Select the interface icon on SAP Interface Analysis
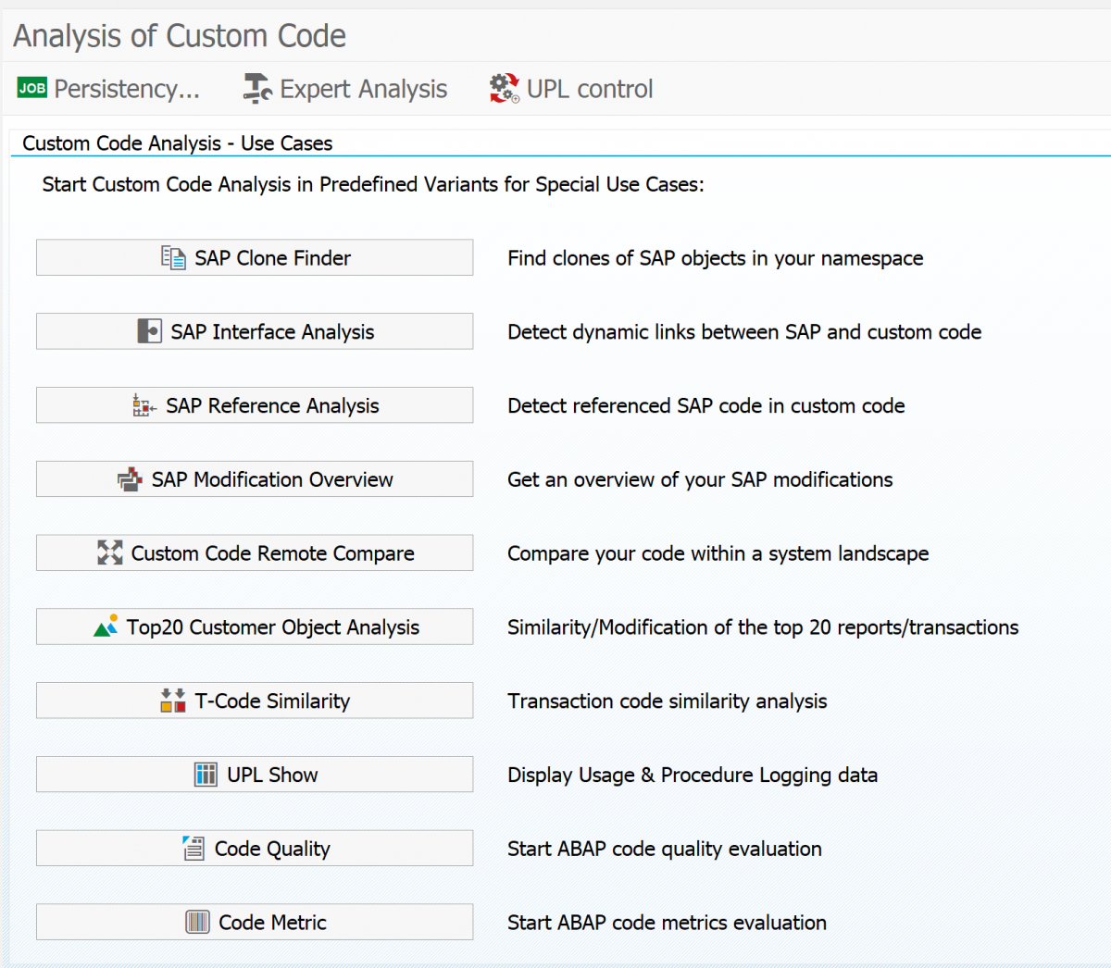This screenshot has width=1111, height=968. click(x=152, y=330)
